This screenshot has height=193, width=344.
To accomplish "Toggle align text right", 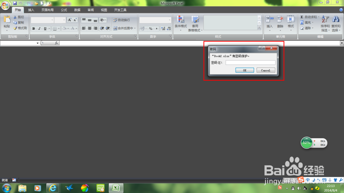I will coord(95,28).
